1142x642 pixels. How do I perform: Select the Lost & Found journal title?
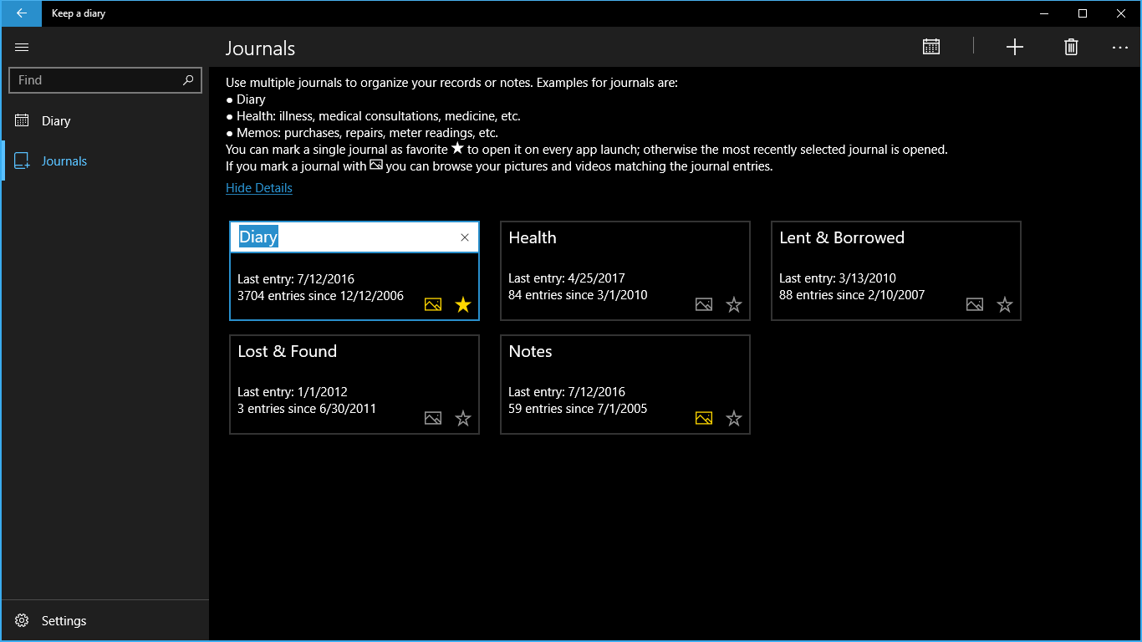pyautogui.click(x=288, y=351)
